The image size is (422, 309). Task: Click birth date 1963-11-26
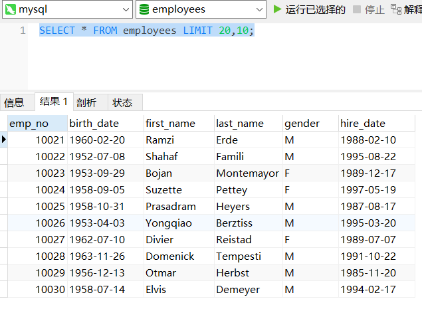[x=97, y=257]
